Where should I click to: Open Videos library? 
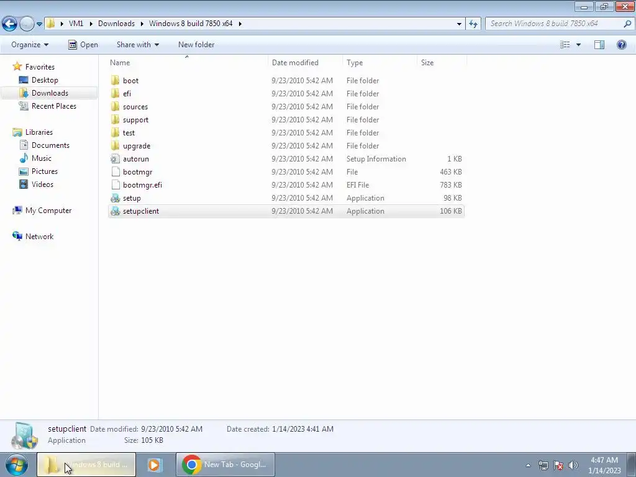point(42,184)
